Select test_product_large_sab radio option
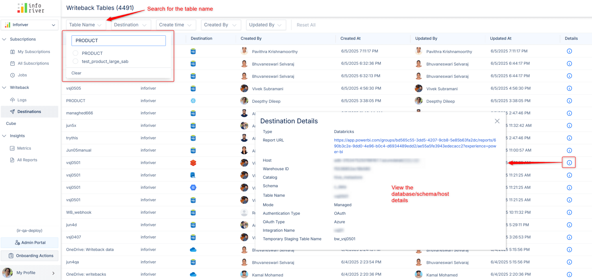Screen dimensions: 592x280 click(x=75, y=61)
